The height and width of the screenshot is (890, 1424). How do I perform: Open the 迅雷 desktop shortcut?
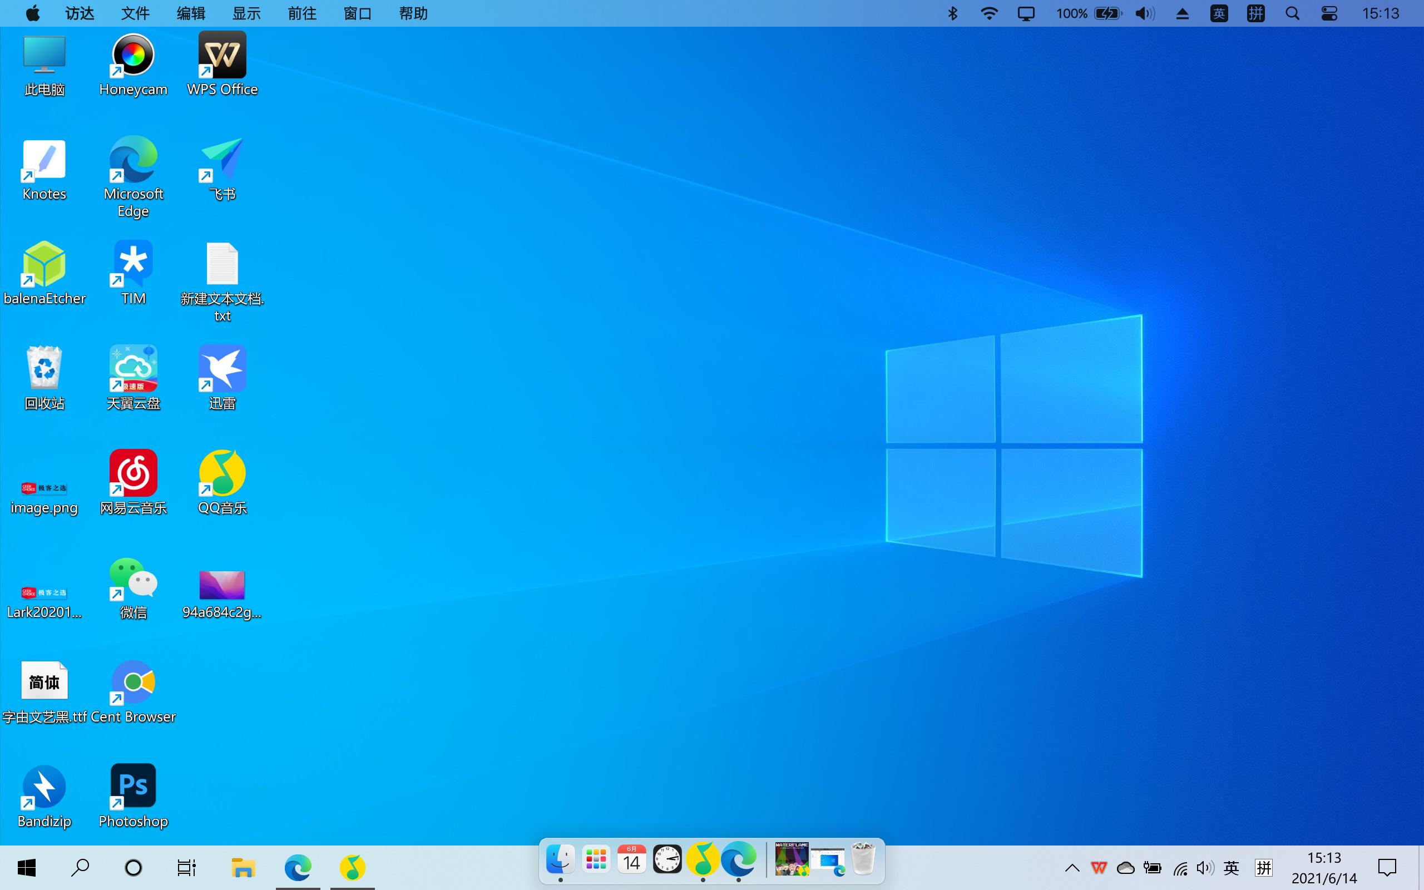coord(222,368)
